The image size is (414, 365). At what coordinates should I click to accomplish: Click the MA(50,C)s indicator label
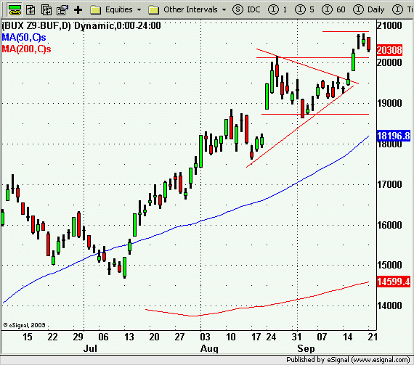pyautogui.click(x=24, y=37)
